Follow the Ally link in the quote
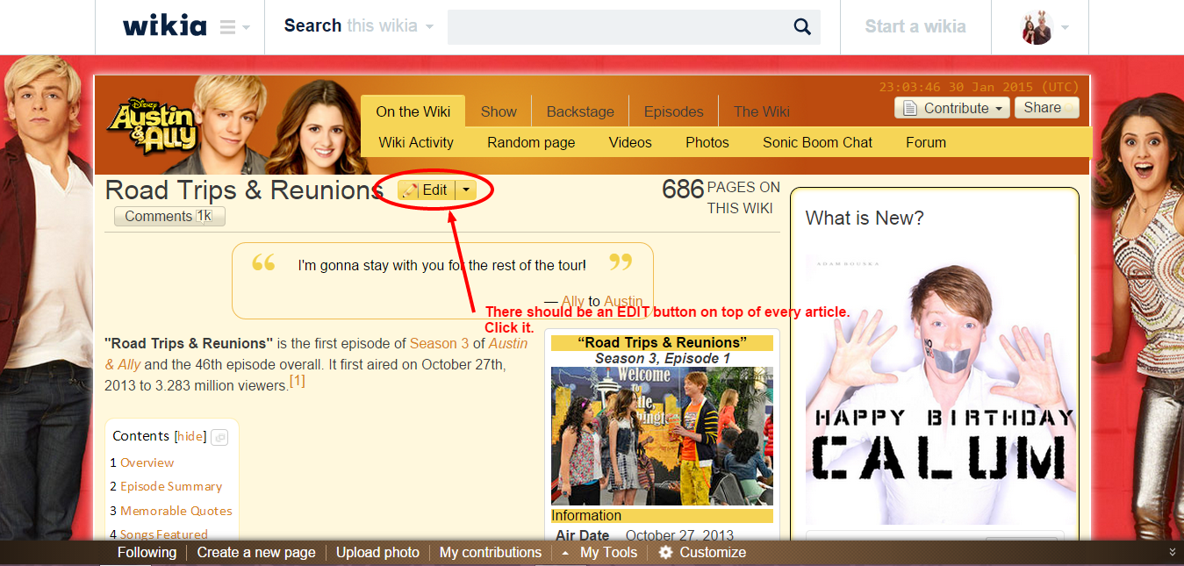Viewport: 1184px width, 566px height. point(572,301)
